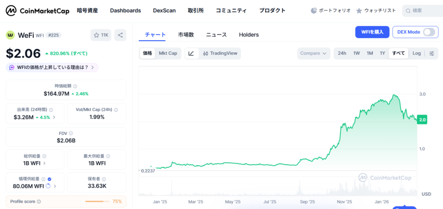
Task: Switch to the 市場数 tab
Action: click(186, 35)
